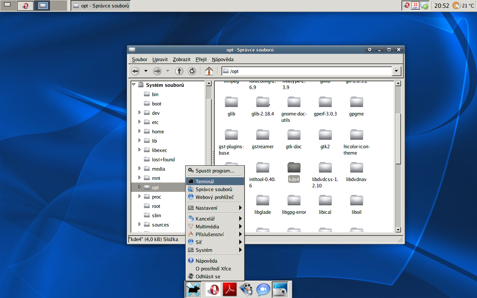Collapse the Systém souborů tree node
This screenshot has width=477, height=298.
[x=134, y=85]
